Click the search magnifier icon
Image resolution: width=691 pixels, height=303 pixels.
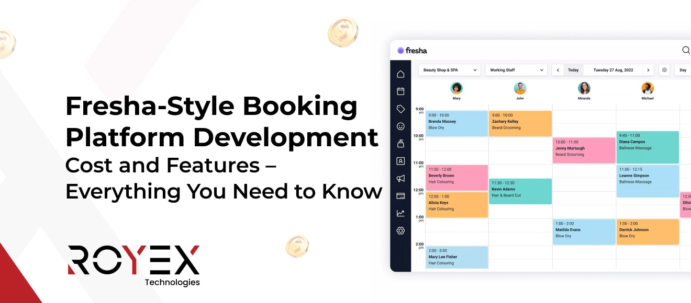coord(686,50)
